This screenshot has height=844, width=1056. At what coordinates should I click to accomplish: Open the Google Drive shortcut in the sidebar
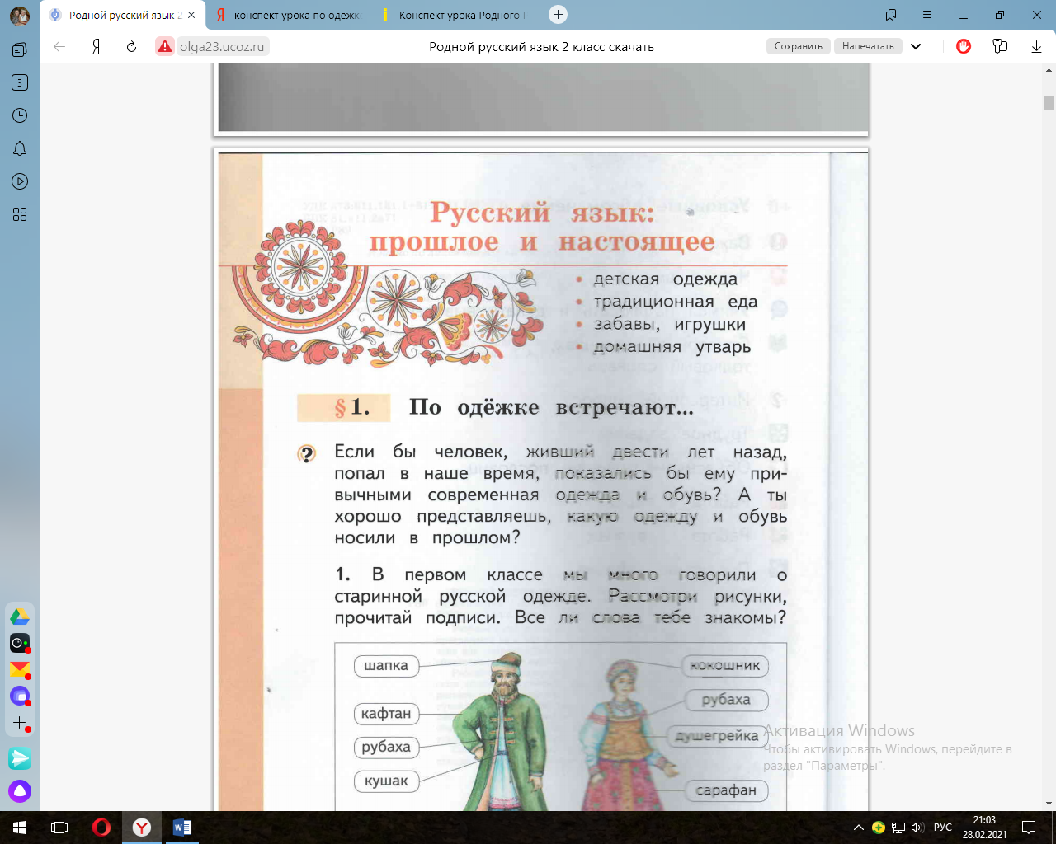tap(20, 616)
